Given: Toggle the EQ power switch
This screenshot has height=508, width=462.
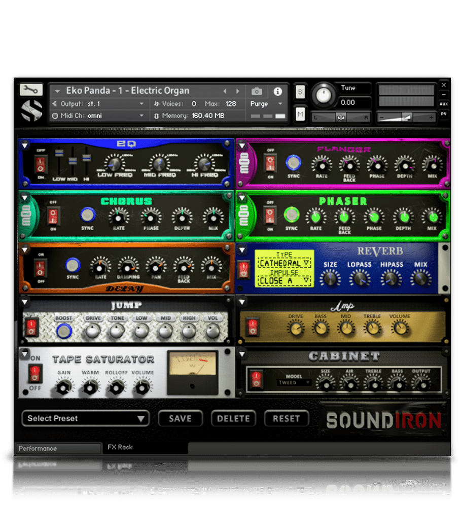Looking at the screenshot, I should pyautogui.click(x=40, y=164).
